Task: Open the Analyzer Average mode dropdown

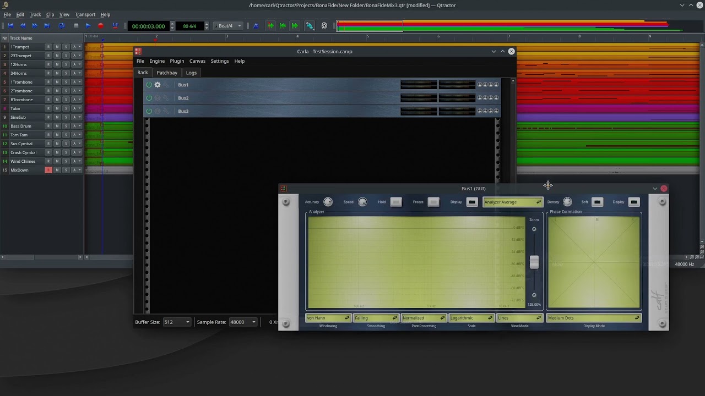Action: pos(513,202)
